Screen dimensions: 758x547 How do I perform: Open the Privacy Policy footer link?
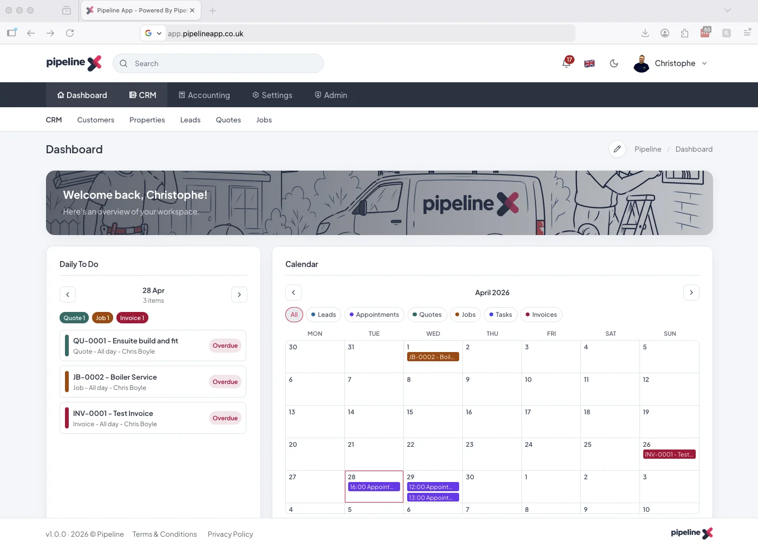point(231,534)
